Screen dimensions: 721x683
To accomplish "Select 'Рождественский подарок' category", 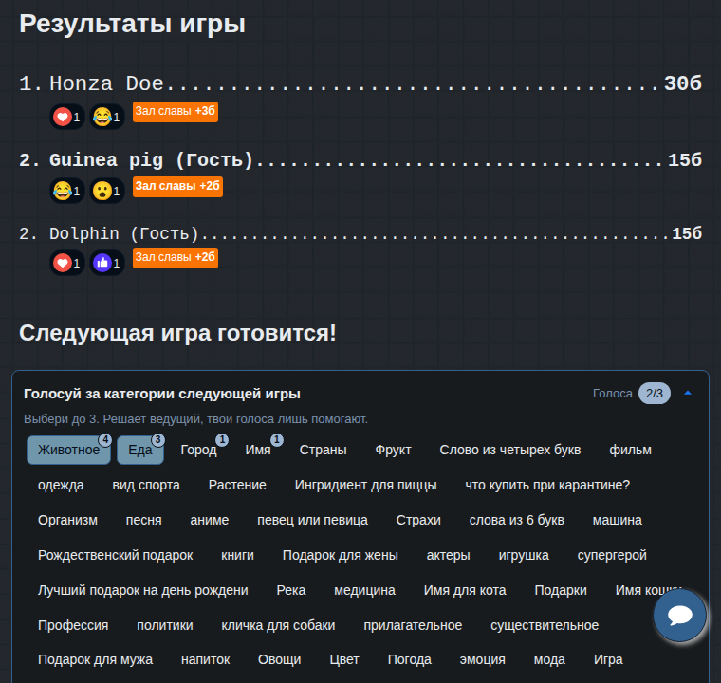I will click(x=115, y=555).
